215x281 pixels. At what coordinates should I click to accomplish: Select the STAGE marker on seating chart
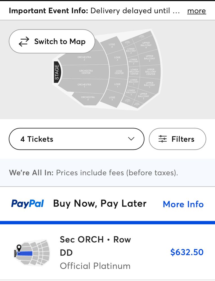click(57, 72)
